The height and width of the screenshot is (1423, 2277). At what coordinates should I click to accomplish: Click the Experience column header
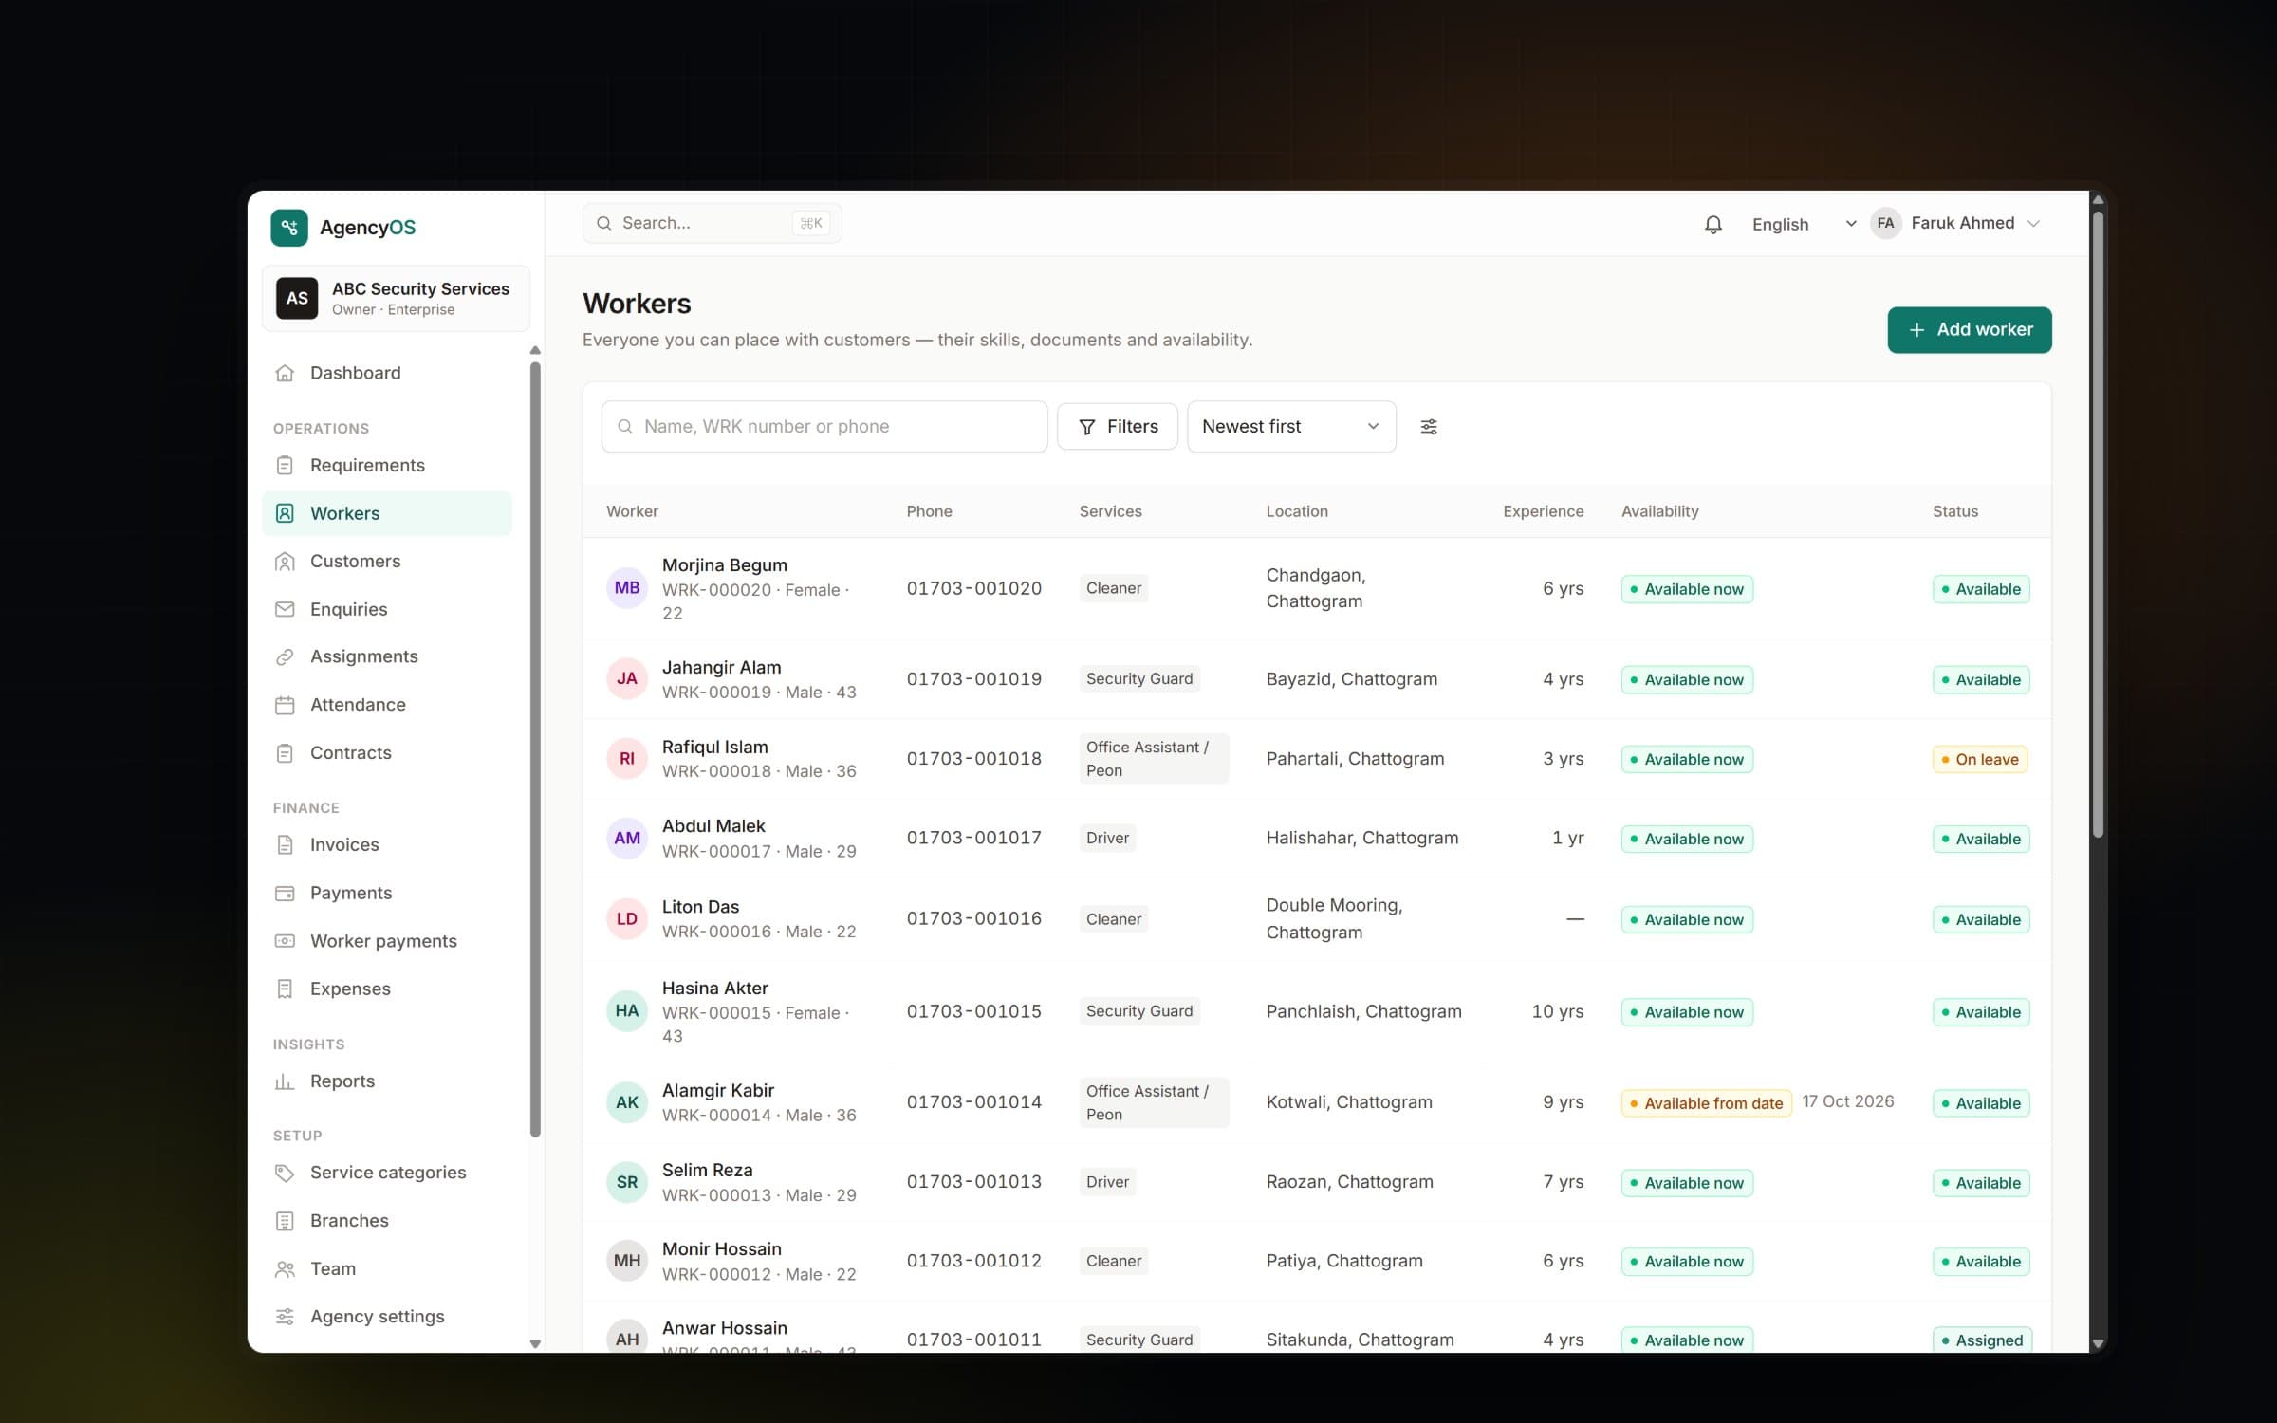tap(1543, 511)
